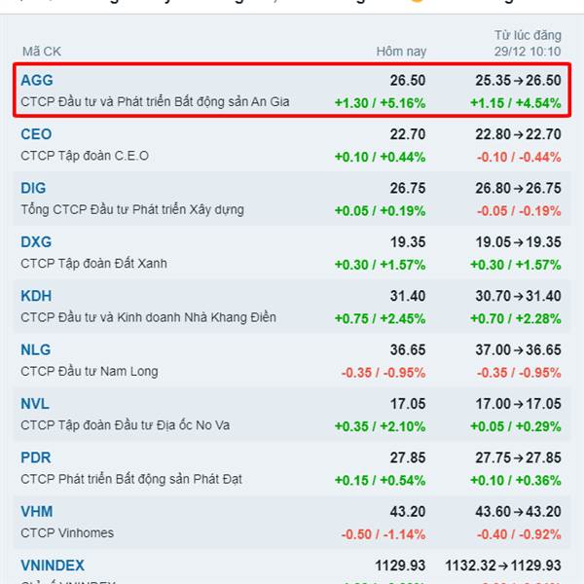Select 'CTCP Tập đoàn Đầu tư Địa ốc No Va'
This screenshot has height=584, width=584.
point(126,425)
